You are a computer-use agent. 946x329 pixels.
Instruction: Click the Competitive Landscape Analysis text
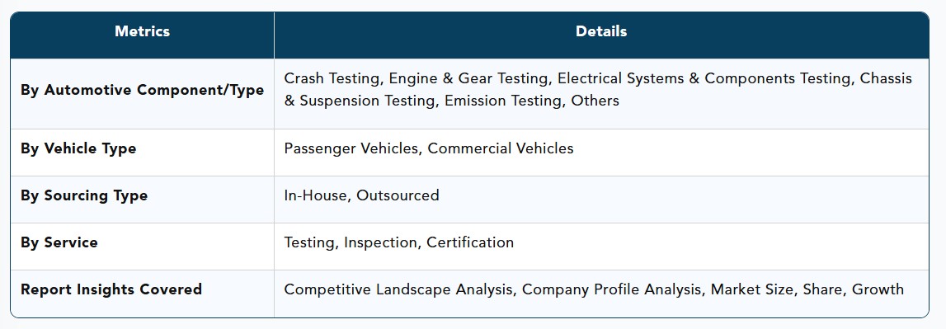(399, 289)
